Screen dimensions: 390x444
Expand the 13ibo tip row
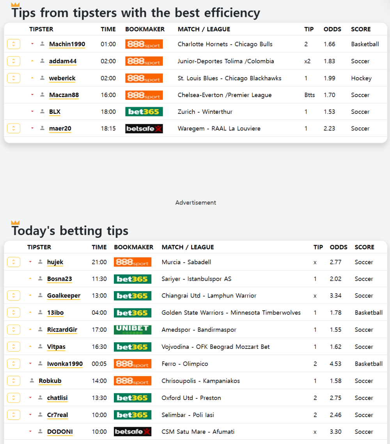point(14,312)
